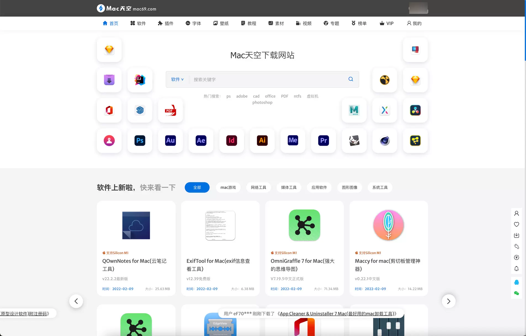
Task: Select the mac游戏 filter pill
Action: tap(228, 187)
